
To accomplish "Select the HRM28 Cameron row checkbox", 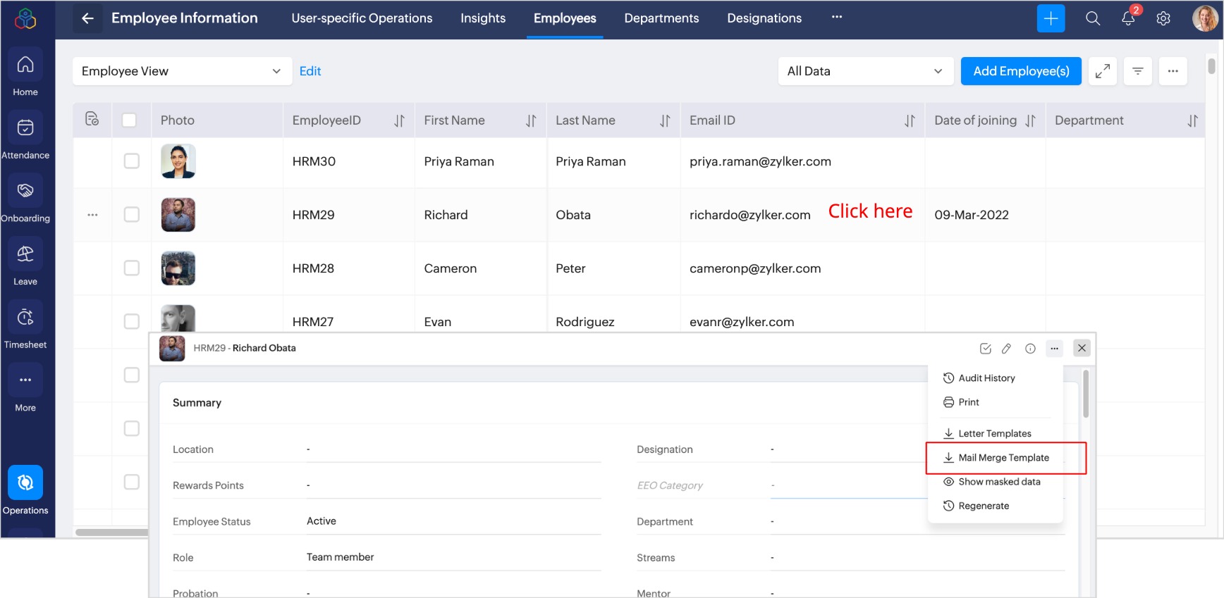I will click(x=132, y=268).
